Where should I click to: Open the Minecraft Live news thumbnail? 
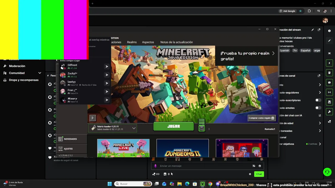tap(123, 148)
